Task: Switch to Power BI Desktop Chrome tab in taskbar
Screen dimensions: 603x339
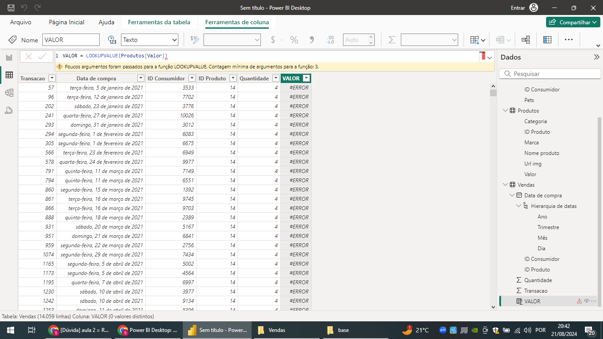Action: [x=148, y=330]
